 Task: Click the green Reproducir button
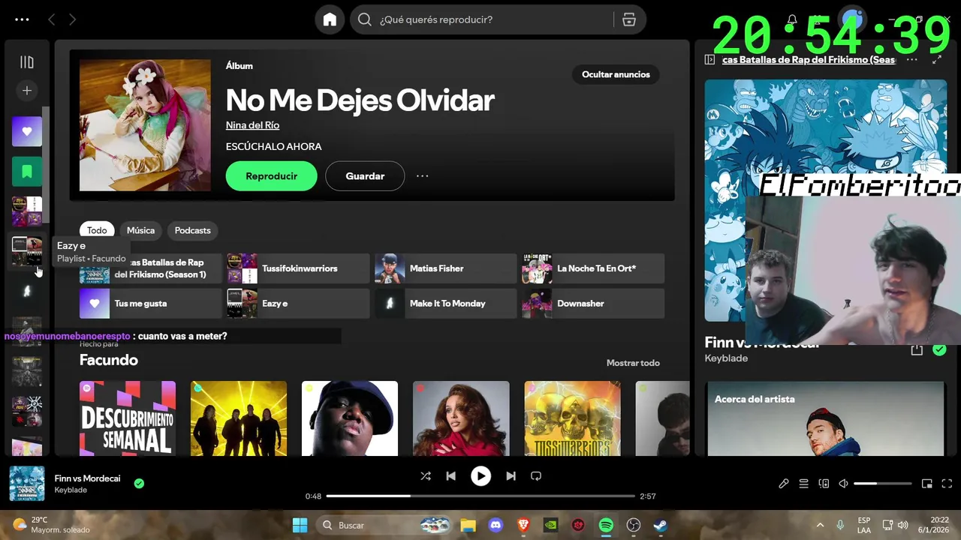click(271, 176)
